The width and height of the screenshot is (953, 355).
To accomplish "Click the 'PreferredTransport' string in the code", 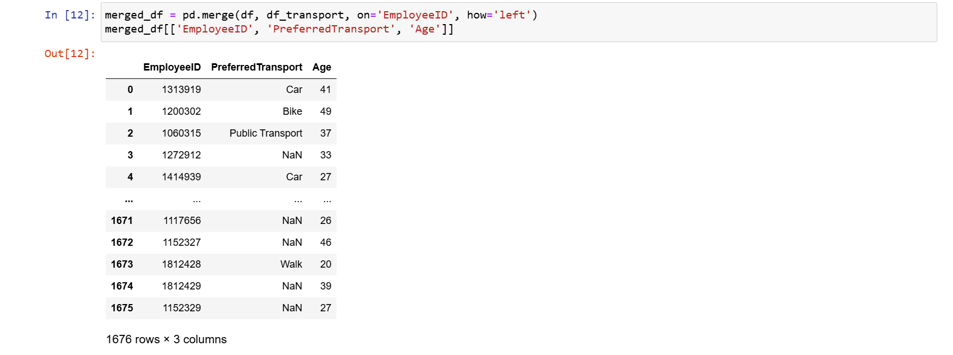I will pos(331,29).
